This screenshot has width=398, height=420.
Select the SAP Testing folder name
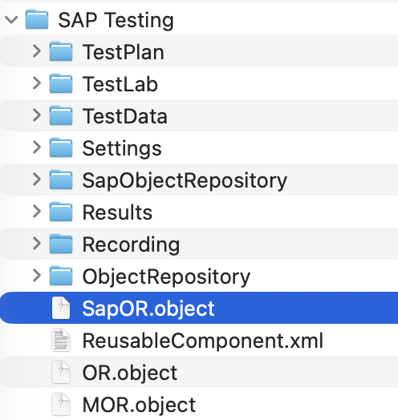[x=116, y=20]
